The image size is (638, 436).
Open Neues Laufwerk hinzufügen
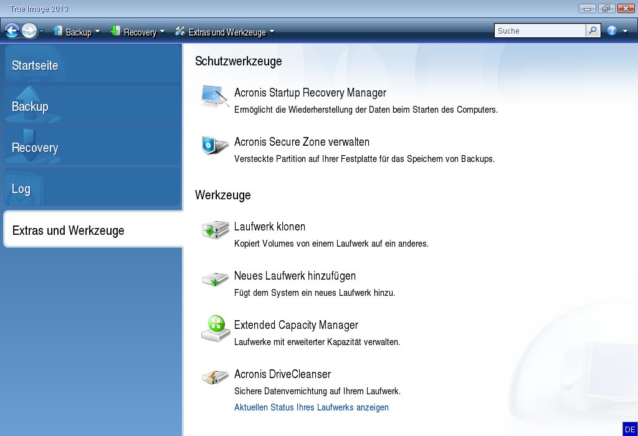coord(295,275)
